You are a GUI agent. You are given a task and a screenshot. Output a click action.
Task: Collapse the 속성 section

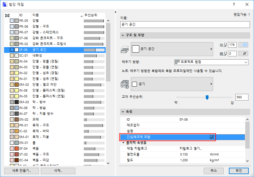123,112
